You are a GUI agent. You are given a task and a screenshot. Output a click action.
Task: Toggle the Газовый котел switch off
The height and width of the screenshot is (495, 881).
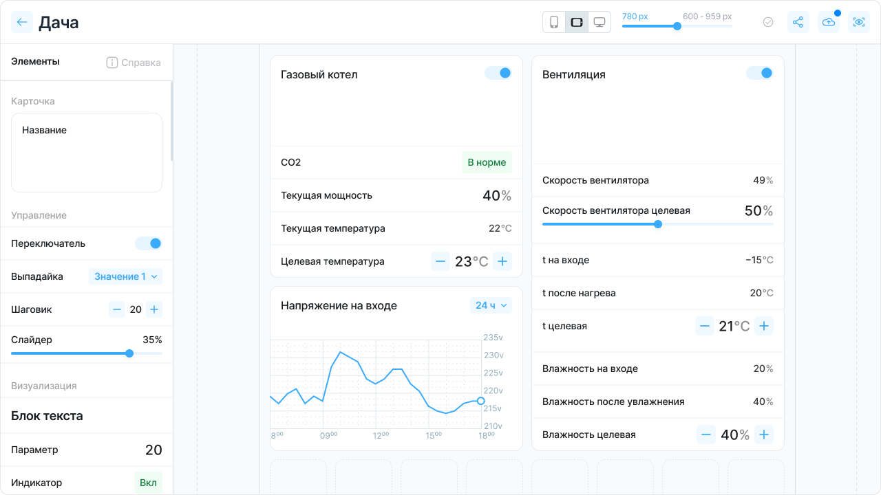[x=498, y=73]
